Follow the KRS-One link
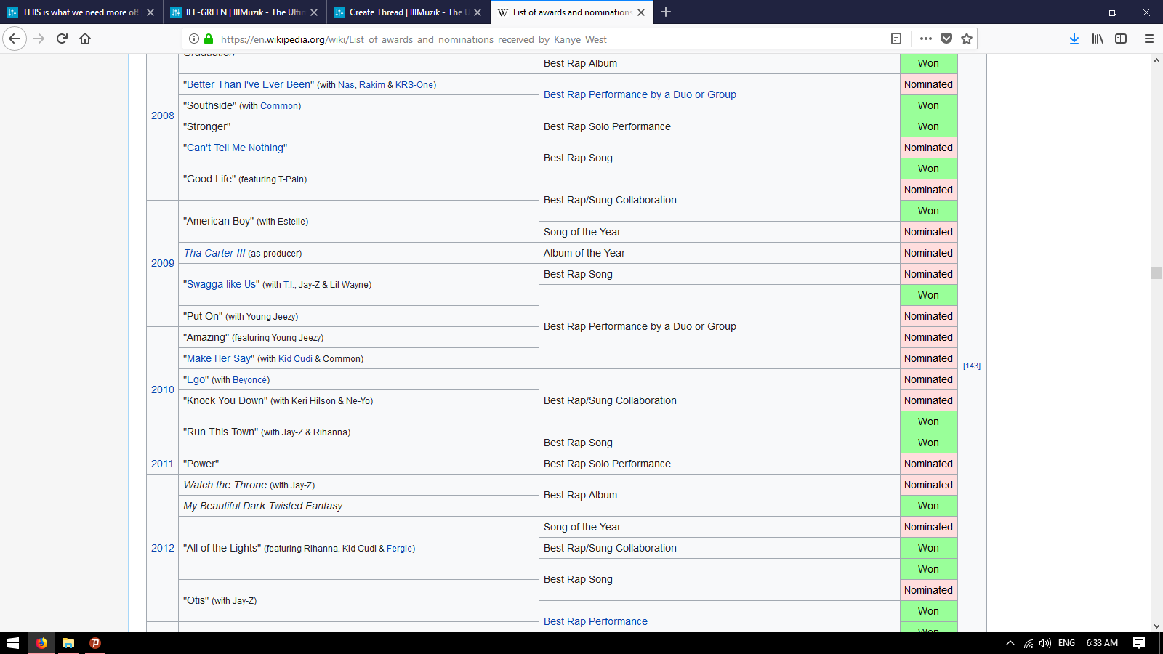The width and height of the screenshot is (1163, 654). coord(414,85)
